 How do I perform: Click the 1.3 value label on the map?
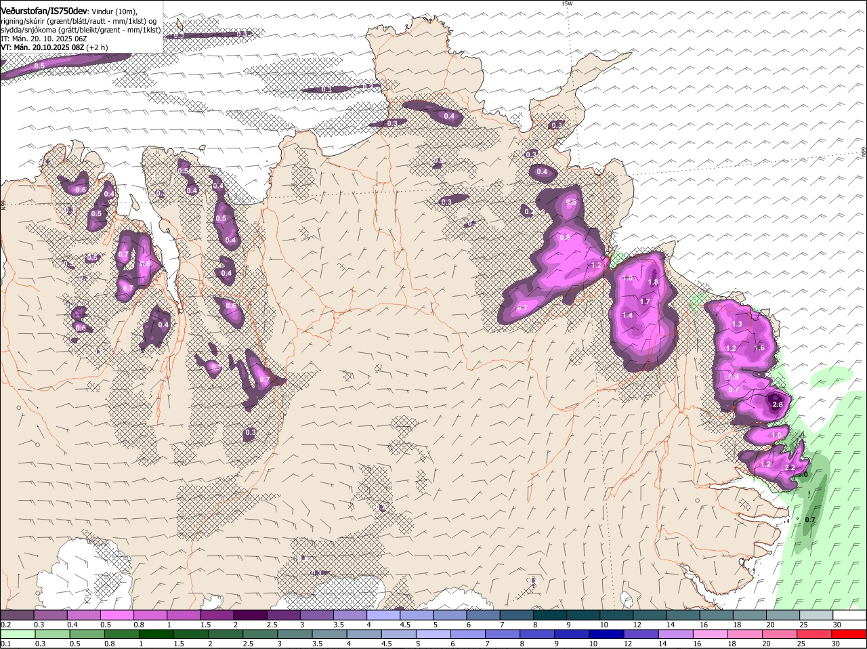coord(737,324)
